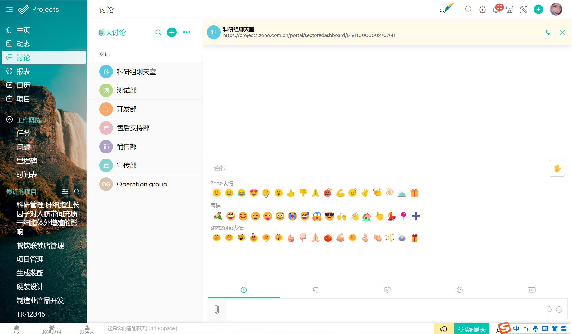Open three-dots more options menu
The image size is (572, 334).
(x=187, y=32)
